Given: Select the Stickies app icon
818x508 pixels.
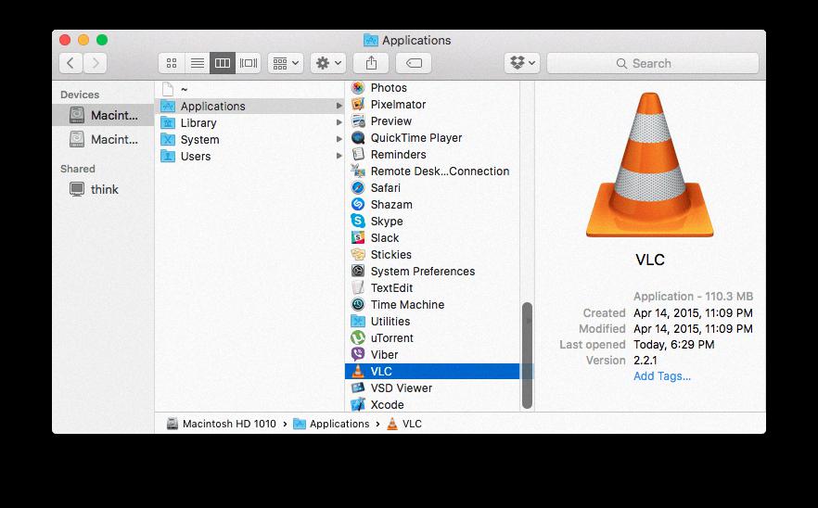Looking at the screenshot, I should click(x=358, y=255).
